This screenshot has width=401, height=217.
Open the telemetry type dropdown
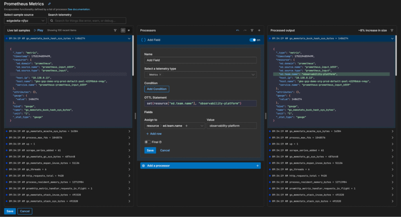[253, 74]
